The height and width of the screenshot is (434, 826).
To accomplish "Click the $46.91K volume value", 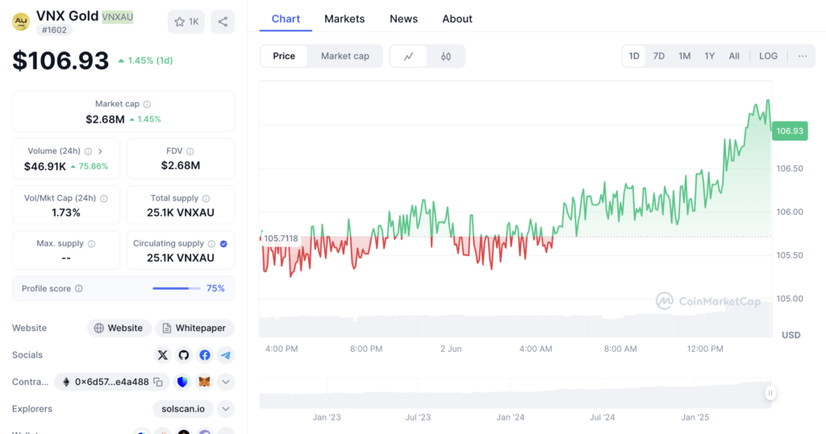I will (x=45, y=167).
